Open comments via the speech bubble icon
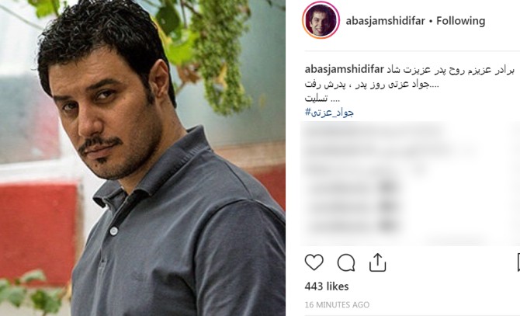520x316 pixels. pyautogui.click(x=346, y=263)
